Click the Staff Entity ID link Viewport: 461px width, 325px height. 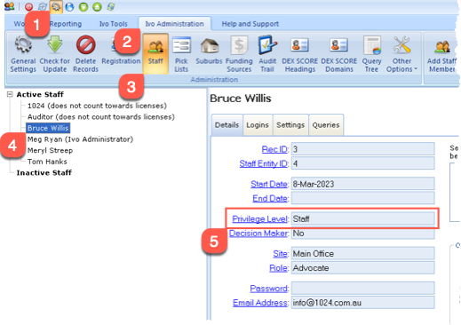pos(264,163)
